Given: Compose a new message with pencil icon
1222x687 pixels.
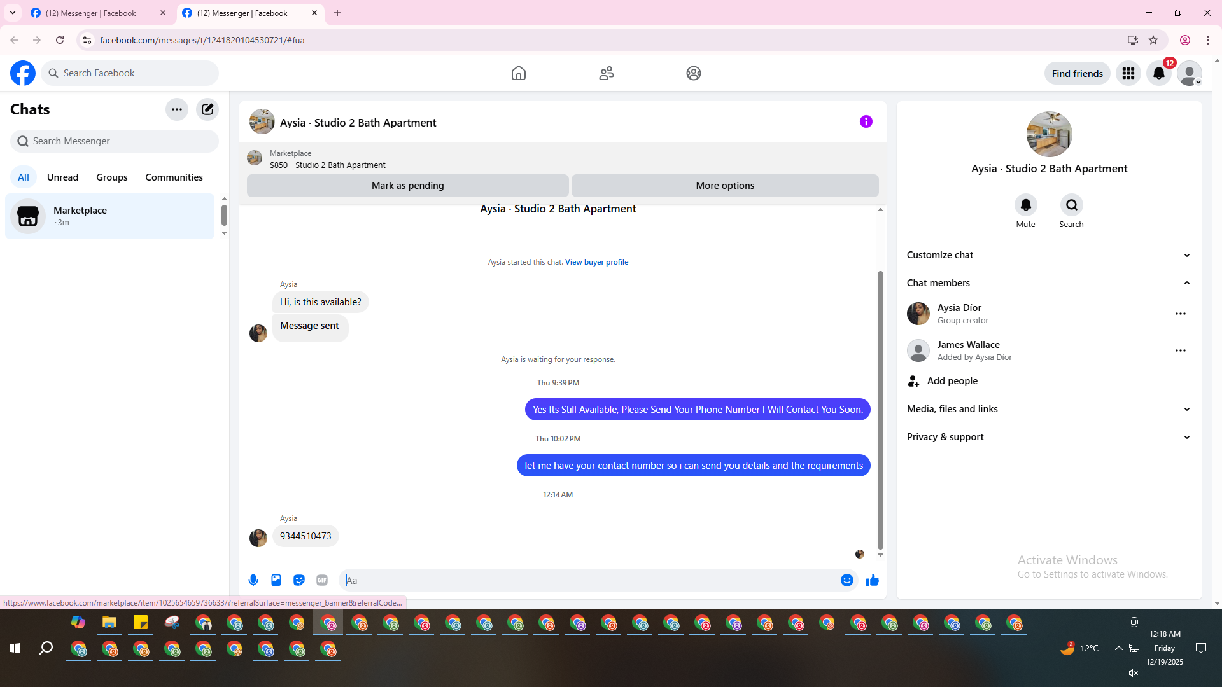Looking at the screenshot, I should point(207,109).
